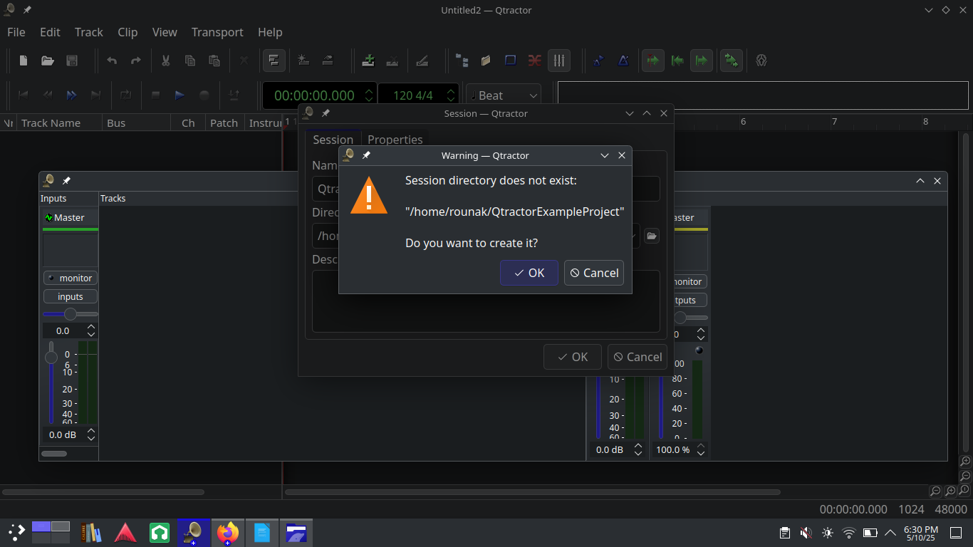Open the Files window folder icon
The width and height of the screenshot is (973, 547).
[486, 61]
